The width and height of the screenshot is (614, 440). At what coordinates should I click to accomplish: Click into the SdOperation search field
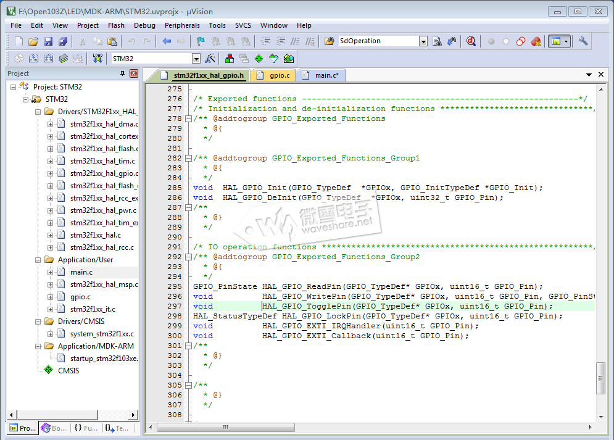click(378, 41)
